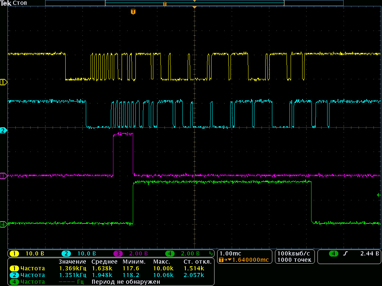
Task: Toggle channel 2 badge showing 10.0 B
Action: [x=66, y=254]
